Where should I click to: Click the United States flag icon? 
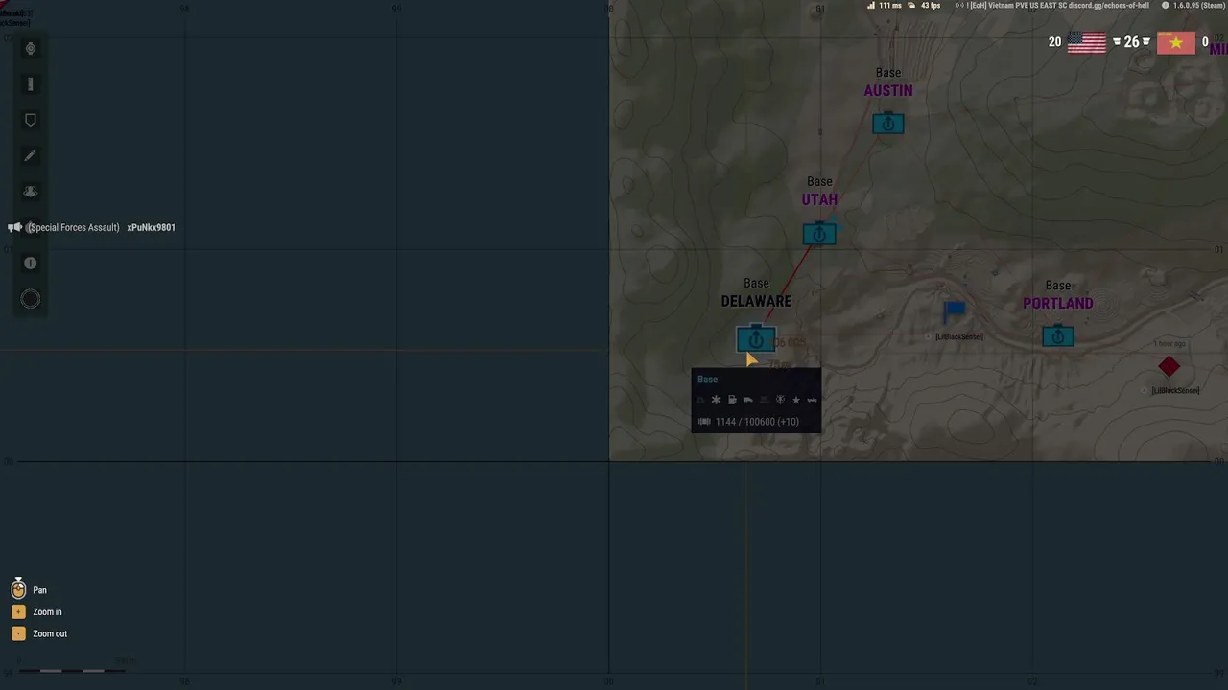tap(1087, 42)
